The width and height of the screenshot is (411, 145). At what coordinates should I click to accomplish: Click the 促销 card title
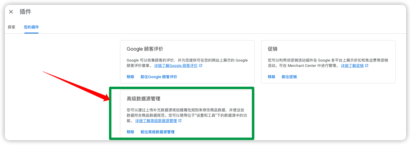point(272,49)
